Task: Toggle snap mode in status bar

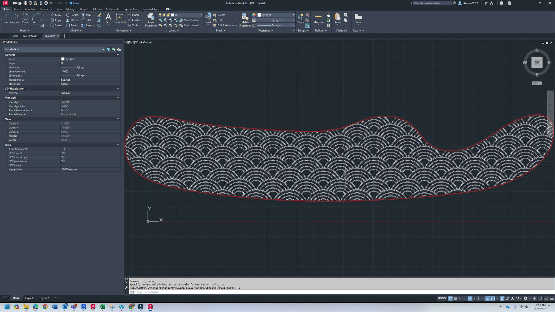Action: (x=456, y=298)
